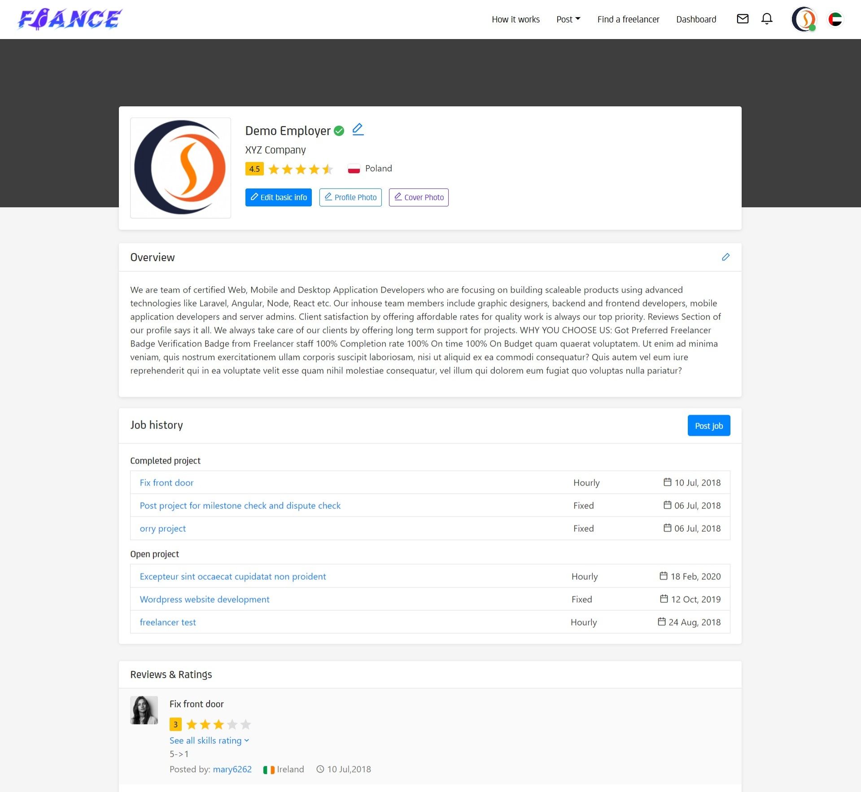Go to How it works page
Screen dimensions: 861x792
(516, 19)
